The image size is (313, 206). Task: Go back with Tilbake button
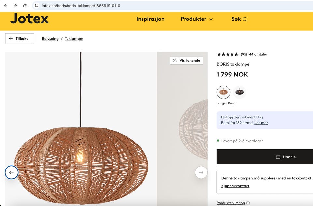pos(19,38)
